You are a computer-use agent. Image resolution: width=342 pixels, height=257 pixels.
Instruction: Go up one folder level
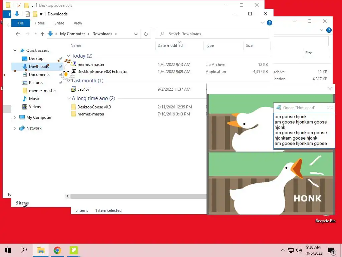coord(42,34)
